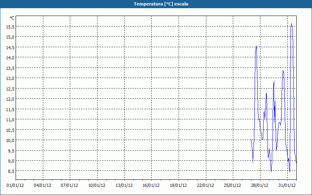Click the 31/01/12 date label
This screenshot has height=195, width=312.
point(287,186)
